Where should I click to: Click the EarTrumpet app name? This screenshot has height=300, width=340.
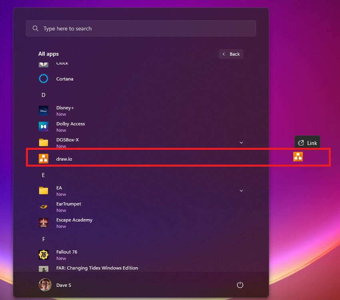click(x=69, y=204)
